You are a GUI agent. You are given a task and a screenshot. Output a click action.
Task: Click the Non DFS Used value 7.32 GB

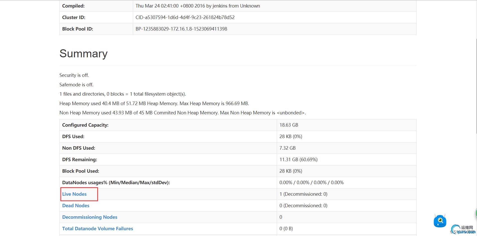(x=288, y=148)
